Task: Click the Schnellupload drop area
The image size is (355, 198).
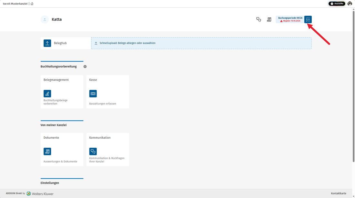Action: 201,43
